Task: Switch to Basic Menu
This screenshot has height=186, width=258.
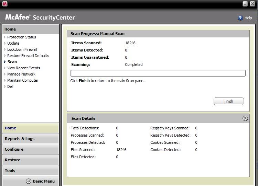Action: click(x=44, y=181)
